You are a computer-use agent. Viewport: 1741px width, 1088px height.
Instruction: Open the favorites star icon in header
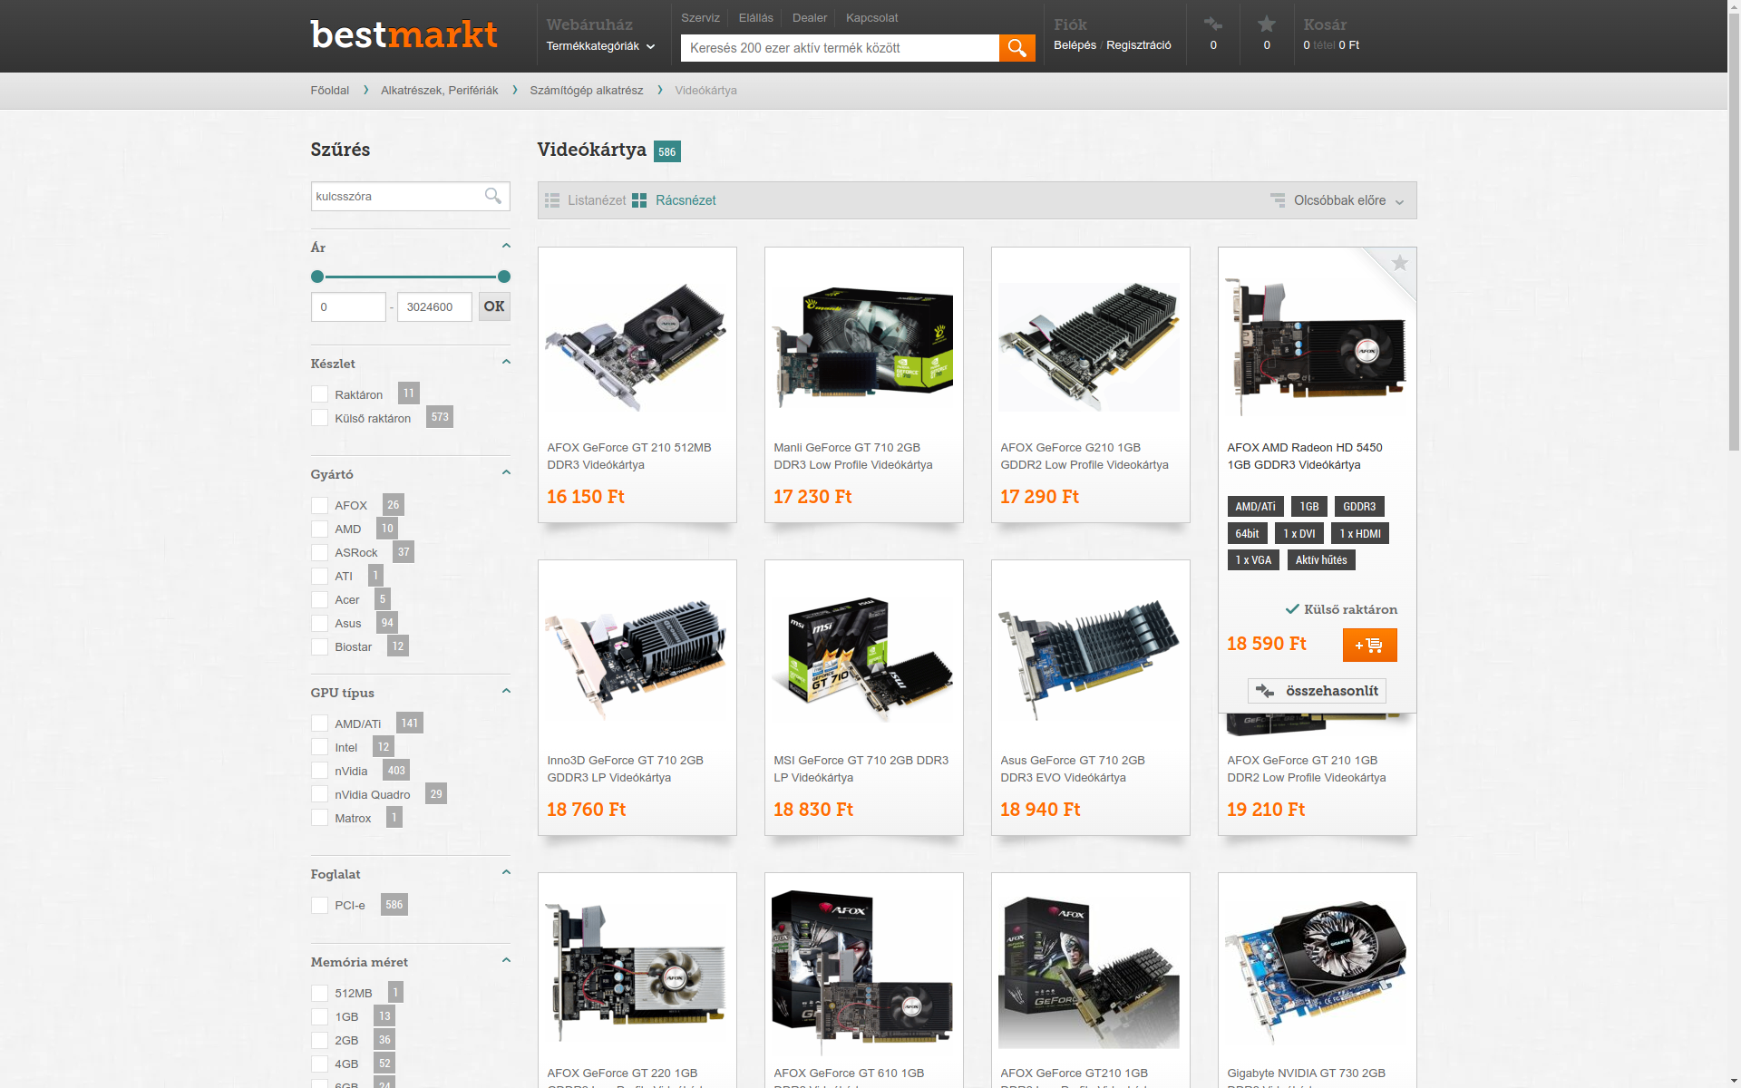click(x=1267, y=24)
